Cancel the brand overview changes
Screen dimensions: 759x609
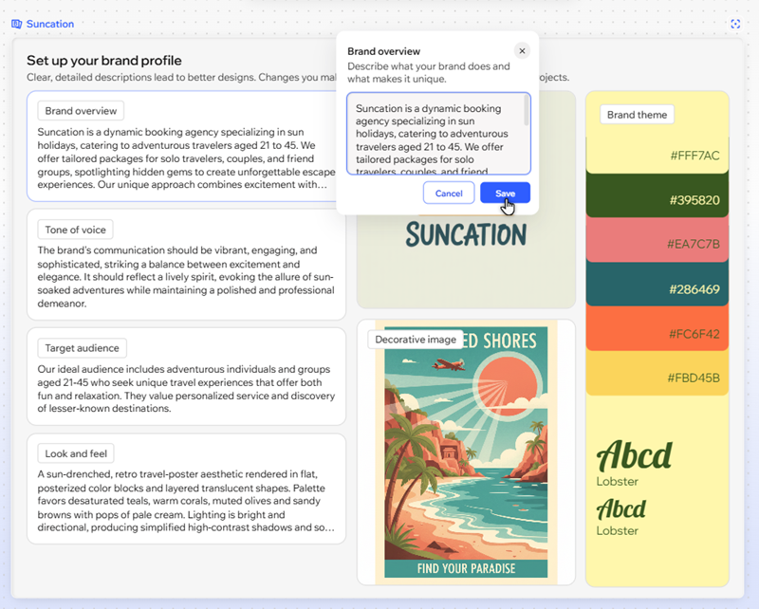coord(449,193)
